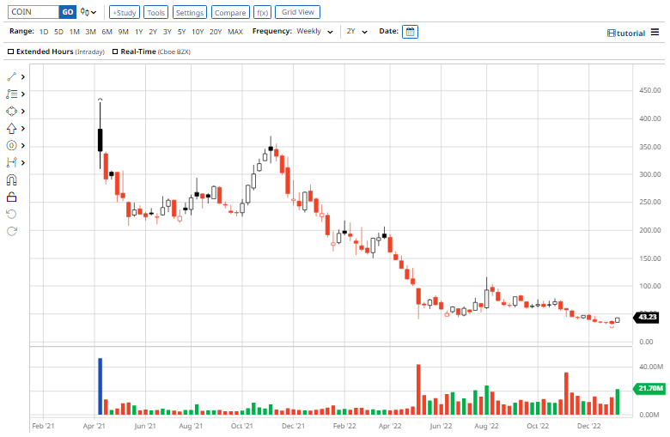
Task: Open the tutorial link
Action: point(626,33)
